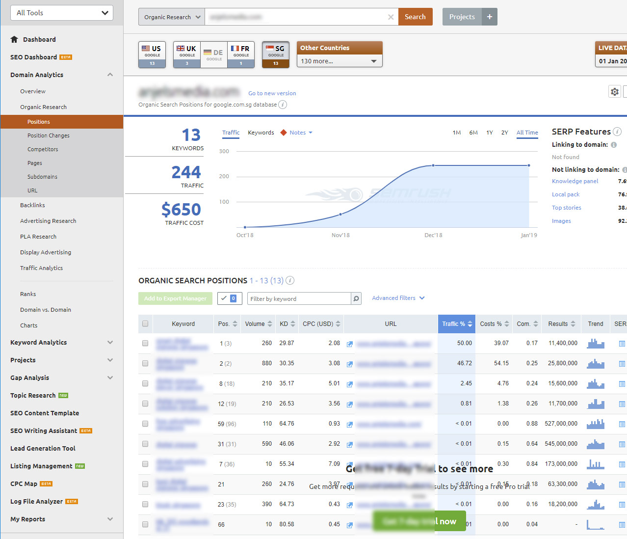This screenshot has width=627, height=539.
Task: Check the row with position 31 (31)
Action: tap(145, 444)
